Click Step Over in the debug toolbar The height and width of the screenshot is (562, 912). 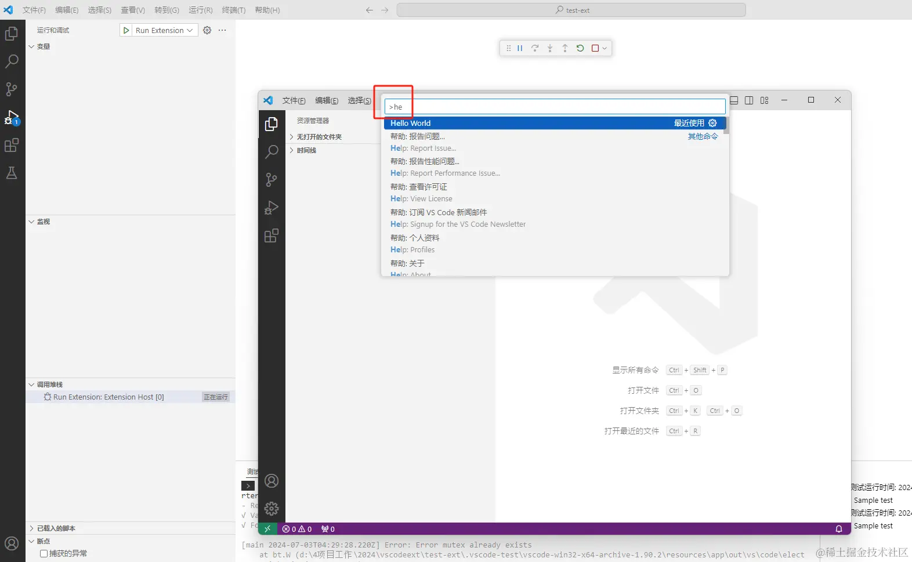click(535, 48)
